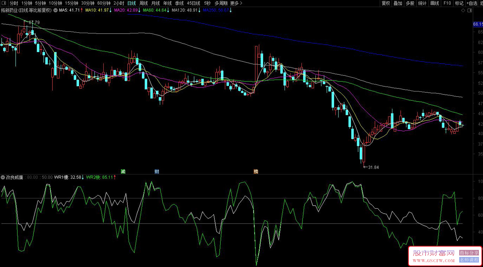483x267 pixels.
Task: Open the 名师课程 link
Action: tap(469, 260)
